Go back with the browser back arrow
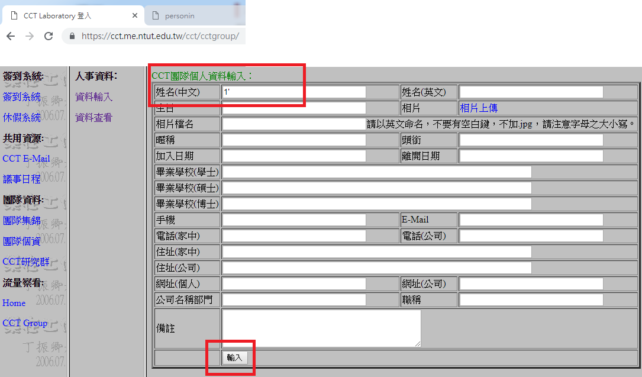 (x=11, y=36)
